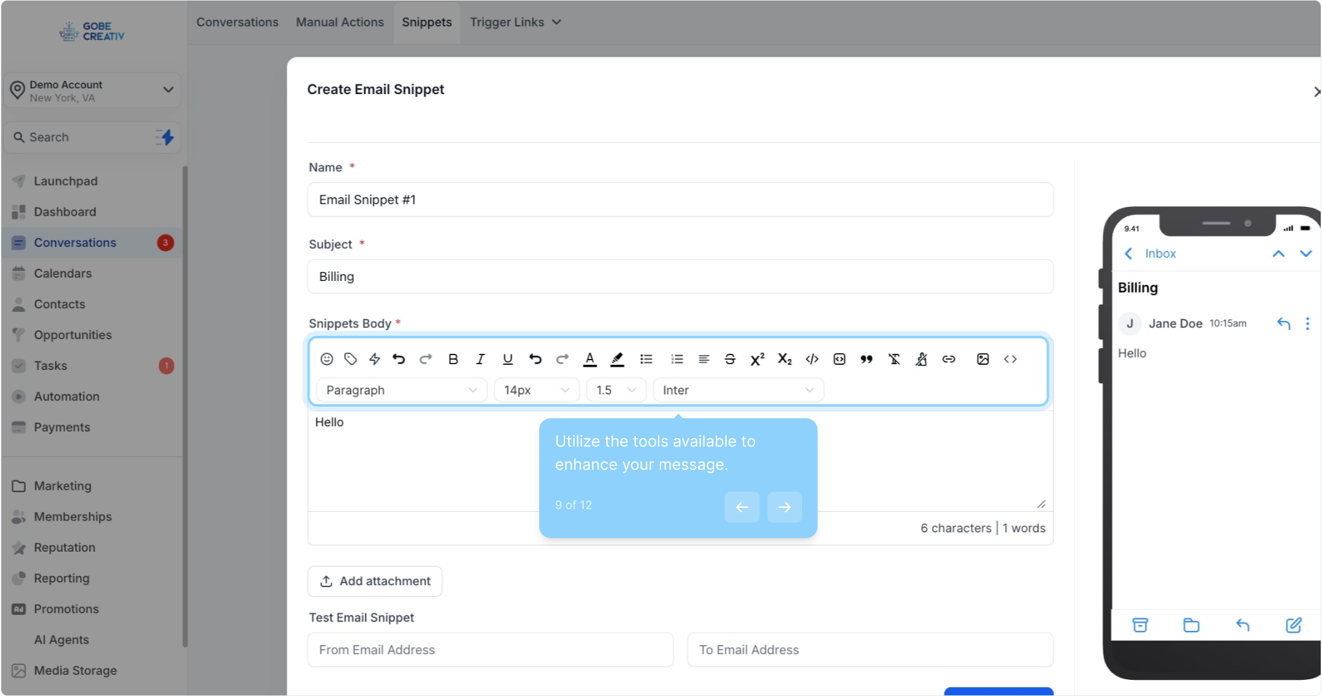The height and width of the screenshot is (696, 1322).
Task: Apply superscript formatting
Action: [757, 359]
